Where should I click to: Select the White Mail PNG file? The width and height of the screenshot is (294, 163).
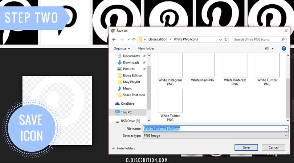tap(202, 68)
